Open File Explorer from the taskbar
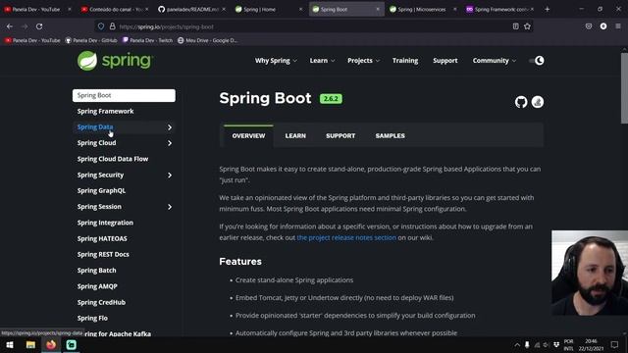The height and width of the screenshot is (353, 628). (30, 344)
